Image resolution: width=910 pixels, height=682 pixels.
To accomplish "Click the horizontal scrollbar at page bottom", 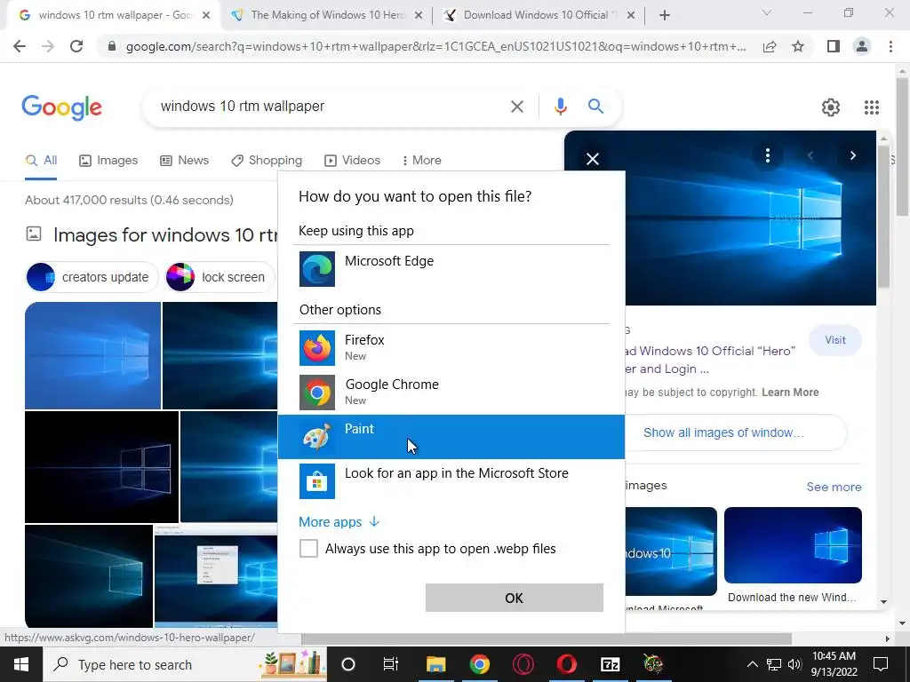I will (547, 638).
